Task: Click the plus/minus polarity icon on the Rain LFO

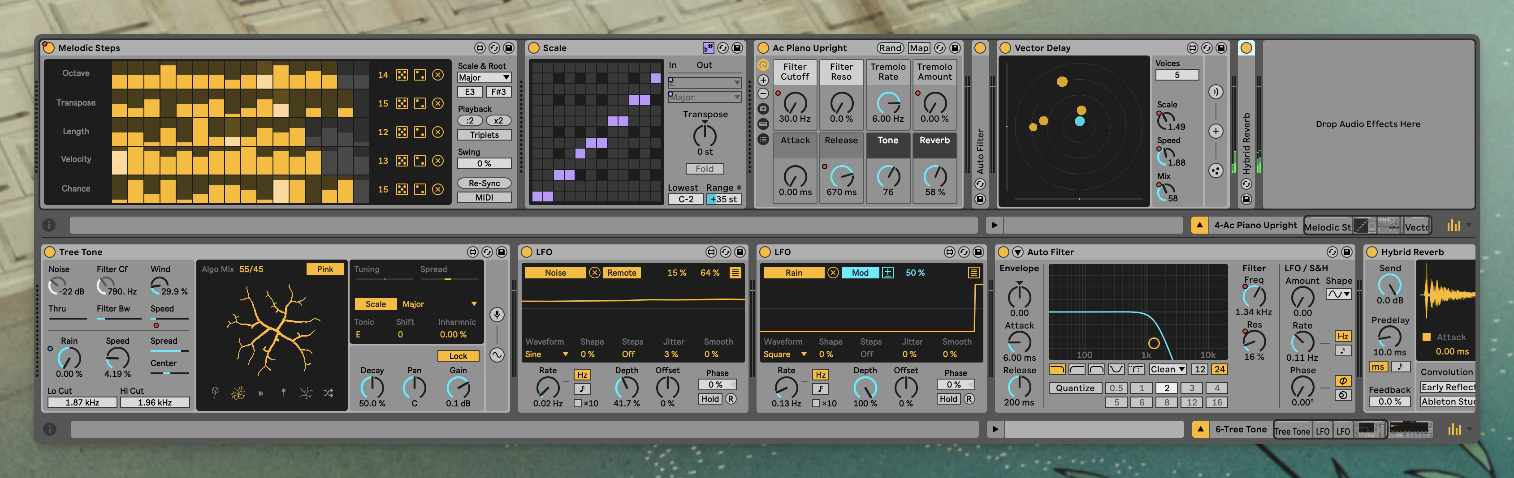Action: [887, 273]
